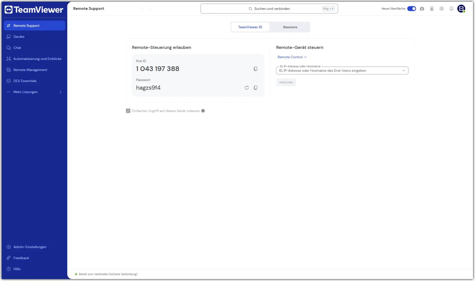Copy Ihre ID to clipboard
The image size is (475, 281).
256,69
